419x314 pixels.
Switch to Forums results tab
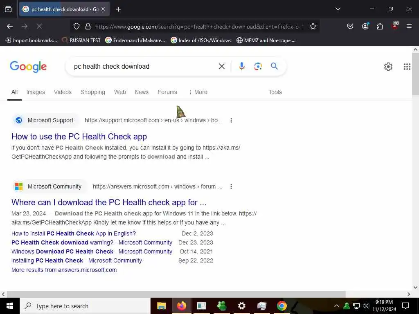tap(167, 92)
